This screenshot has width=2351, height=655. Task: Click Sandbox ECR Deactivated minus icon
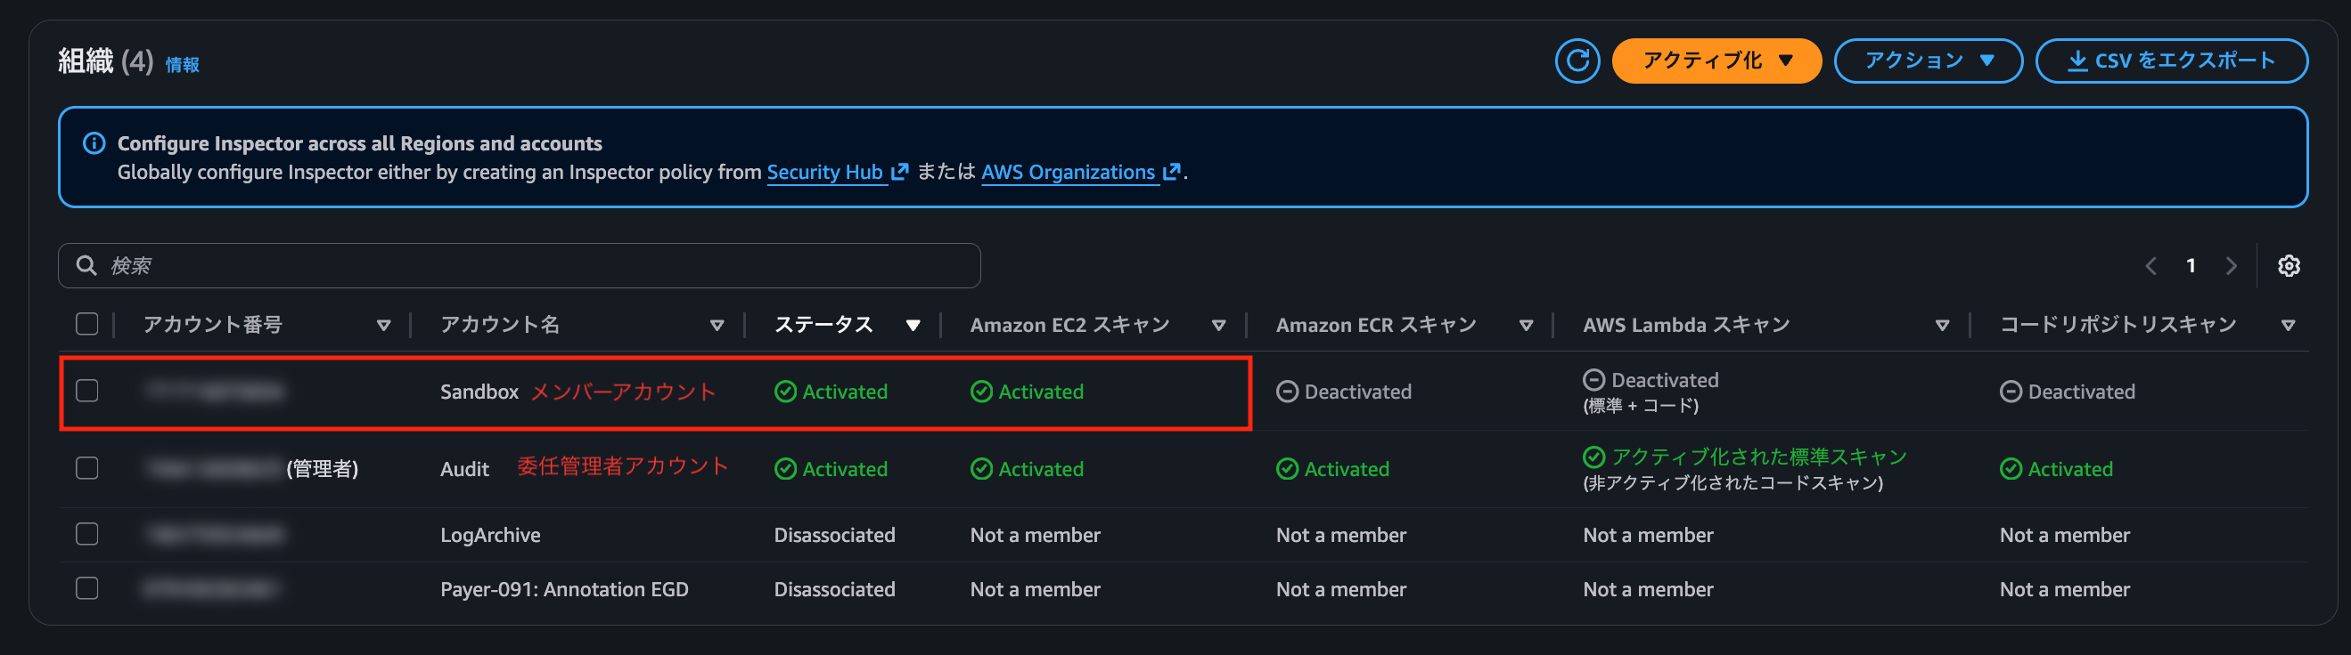1287,392
